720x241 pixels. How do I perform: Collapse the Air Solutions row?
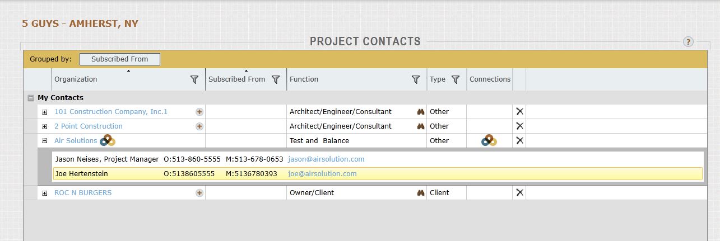45,141
